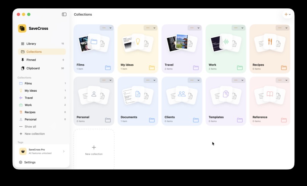Select Recipes in sidebar collections list
The height and width of the screenshot is (186, 307).
pos(42,112)
